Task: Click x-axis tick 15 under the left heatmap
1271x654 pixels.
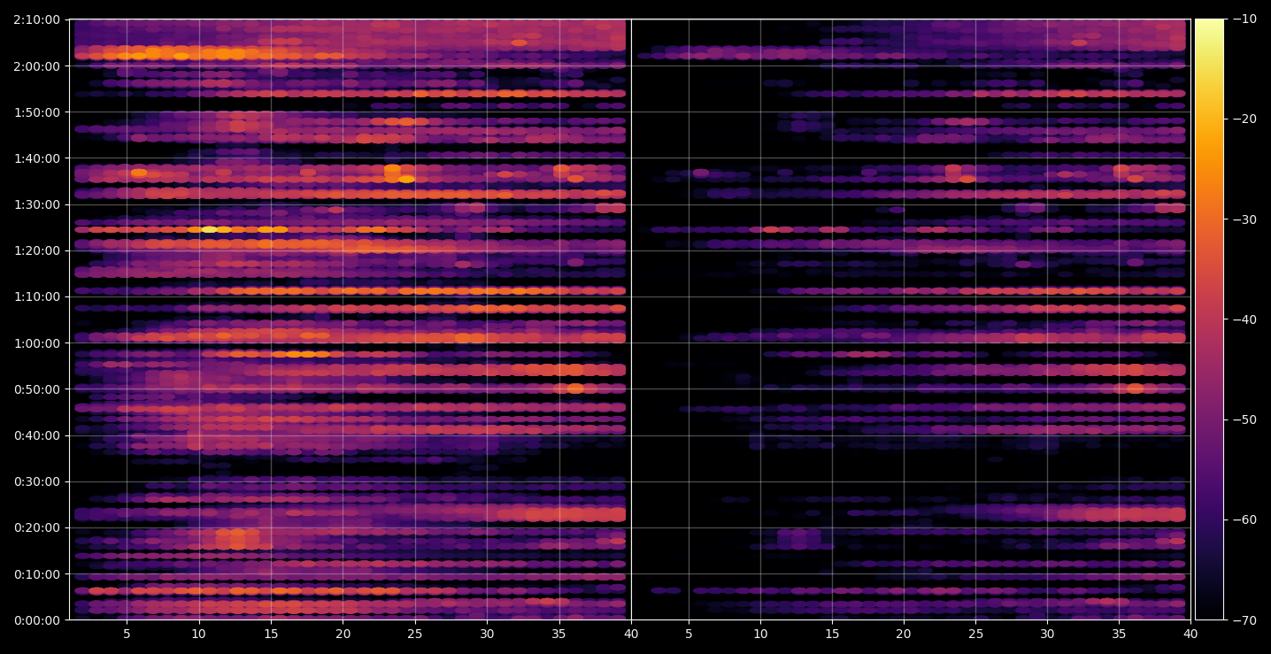Action: click(x=271, y=634)
